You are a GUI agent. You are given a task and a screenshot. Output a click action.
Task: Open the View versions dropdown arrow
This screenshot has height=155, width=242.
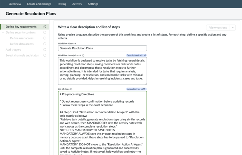233,28
